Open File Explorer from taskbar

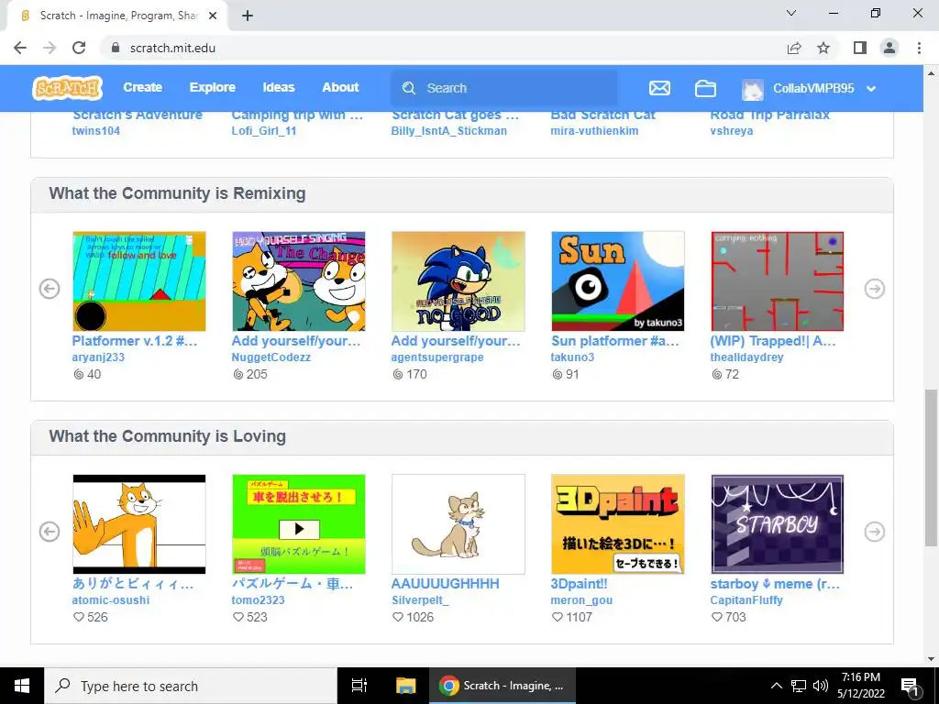tap(405, 686)
